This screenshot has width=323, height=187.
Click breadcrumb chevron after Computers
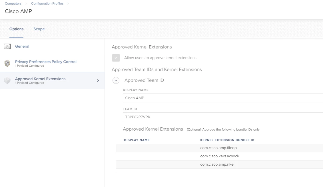coord(26,3)
